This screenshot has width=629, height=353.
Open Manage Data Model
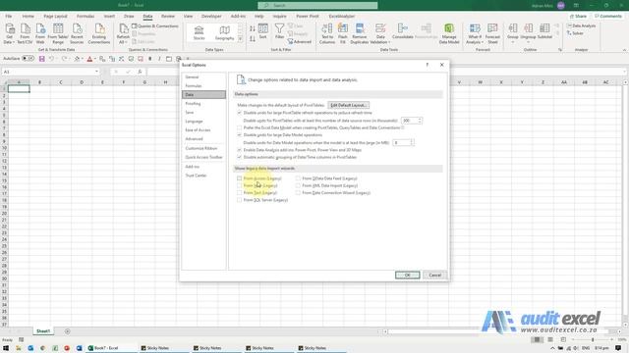click(449, 33)
